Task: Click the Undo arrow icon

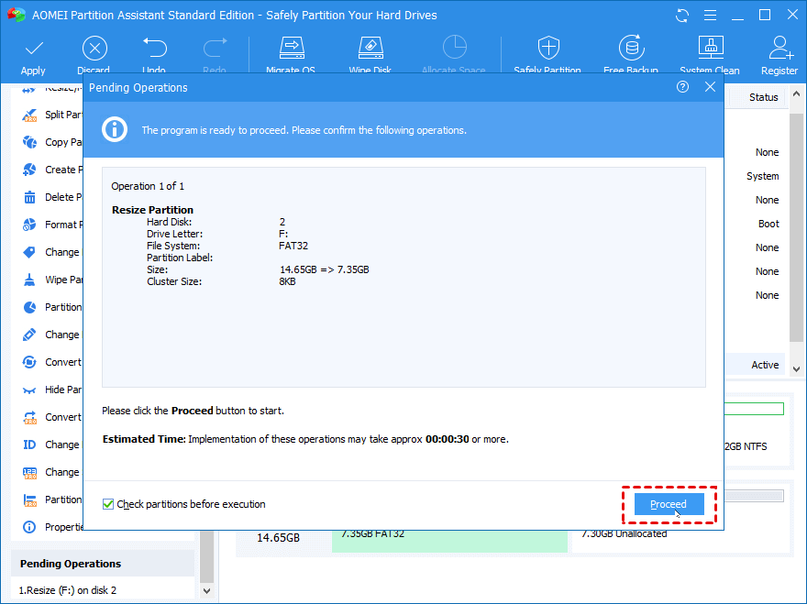Action: 154,49
